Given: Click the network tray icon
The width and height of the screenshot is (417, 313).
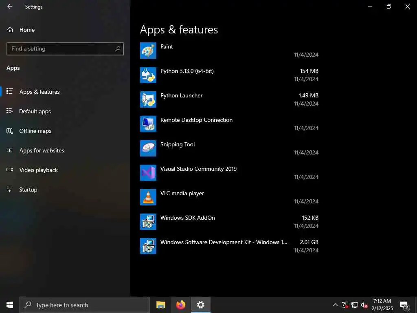Looking at the screenshot, I should [355, 305].
